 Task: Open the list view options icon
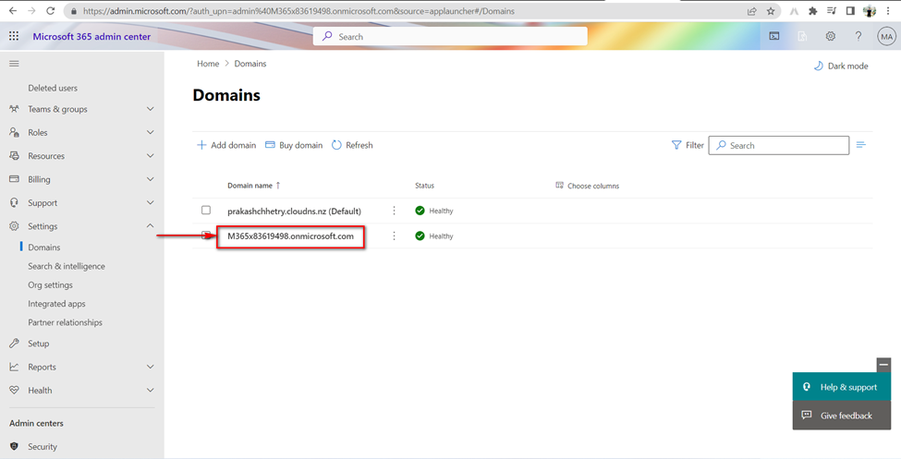click(x=860, y=145)
